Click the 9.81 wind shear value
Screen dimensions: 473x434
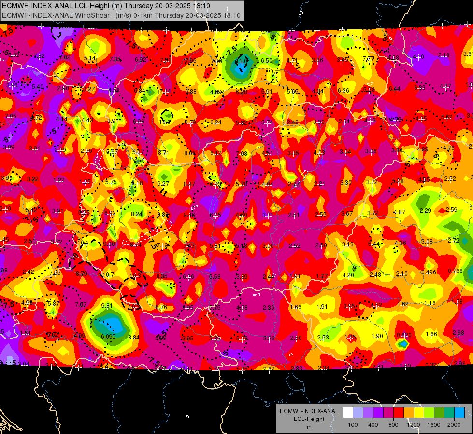click(x=107, y=305)
